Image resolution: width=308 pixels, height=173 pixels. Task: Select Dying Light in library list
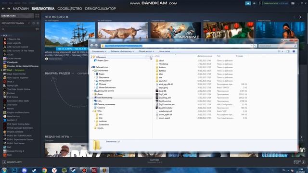pos(13,86)
